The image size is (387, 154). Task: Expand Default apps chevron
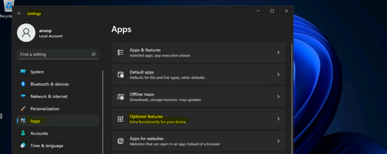278,74
